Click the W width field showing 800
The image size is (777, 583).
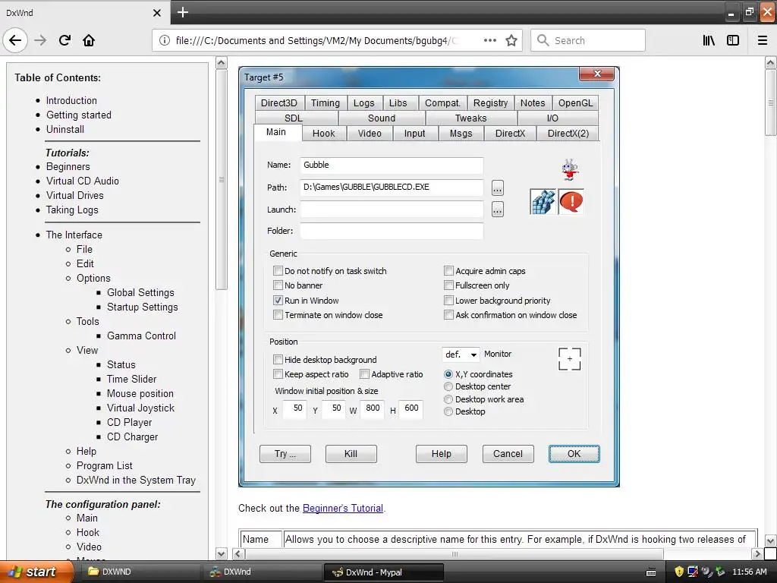372,409
